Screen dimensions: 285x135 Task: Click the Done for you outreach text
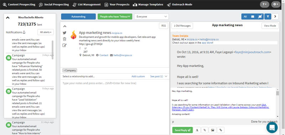(264, 122)
